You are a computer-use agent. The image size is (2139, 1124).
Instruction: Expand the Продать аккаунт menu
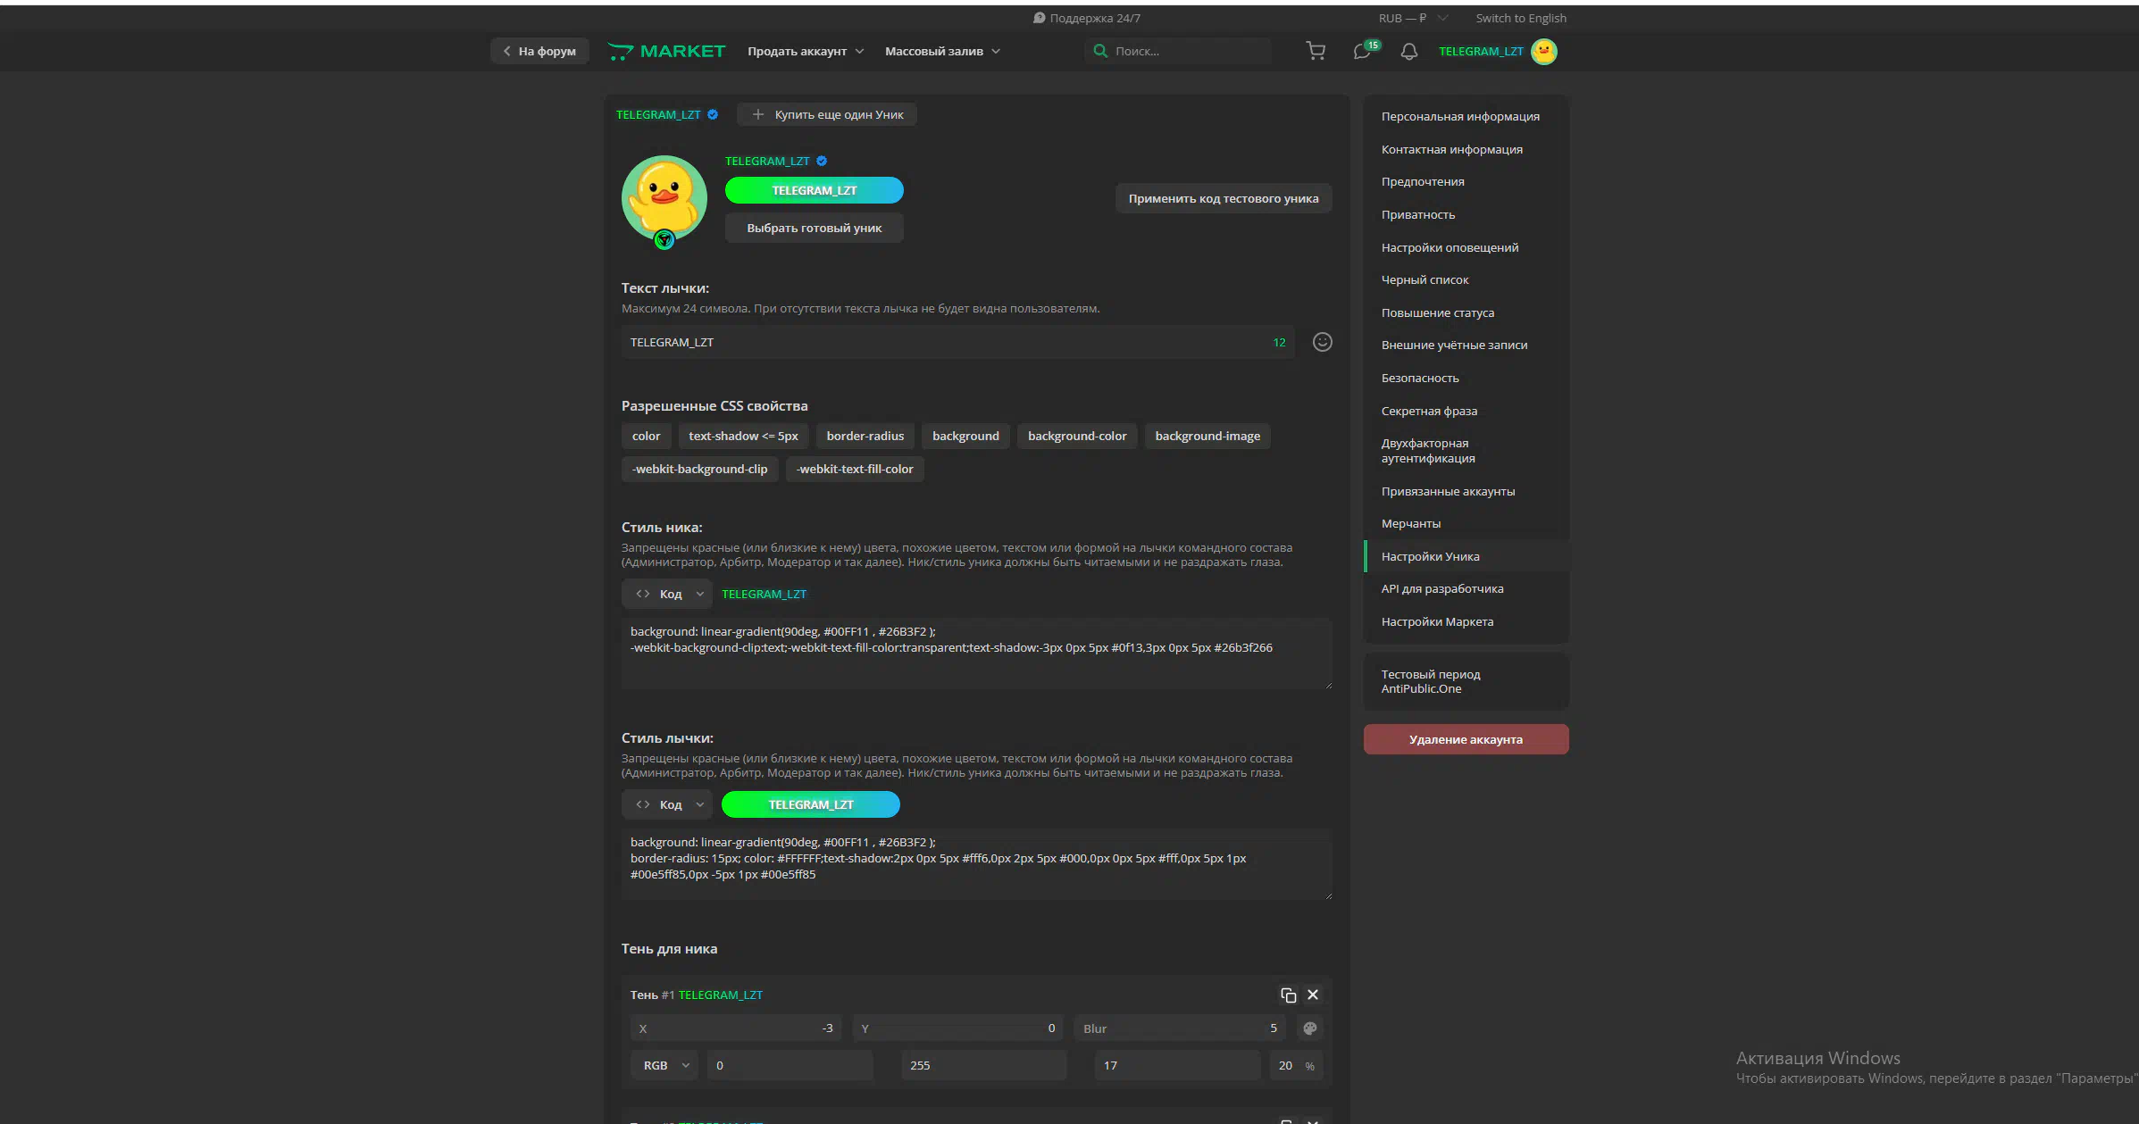pos(806,52)
